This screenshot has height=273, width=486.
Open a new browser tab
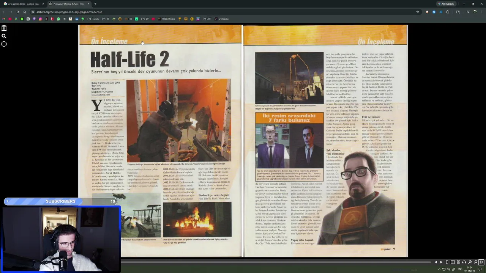click(x=95, y=4)
